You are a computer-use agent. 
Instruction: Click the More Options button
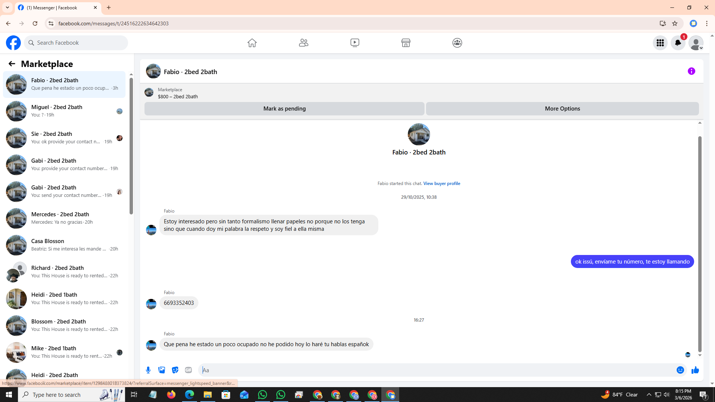coord(562,109)
